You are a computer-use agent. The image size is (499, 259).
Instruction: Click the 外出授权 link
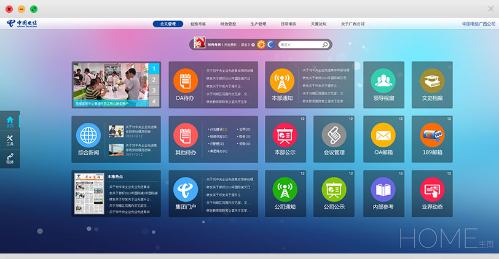pyautogui.click(x=230, y=45)
